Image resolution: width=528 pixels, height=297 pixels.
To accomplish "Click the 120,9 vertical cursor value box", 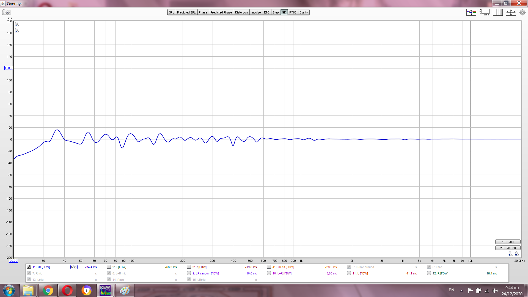I will click(9, 68).
